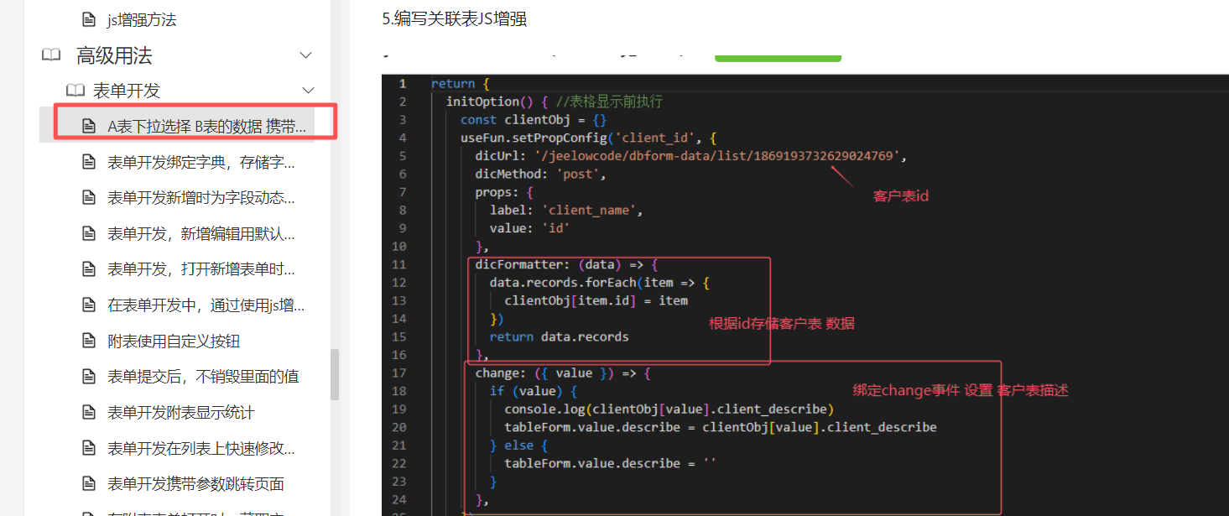The image size is (1229, 516).
Task: Open the js增强方法 page
Action: (142, 19)
